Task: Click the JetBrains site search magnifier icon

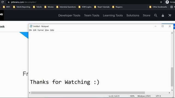Action: (156, 15)
